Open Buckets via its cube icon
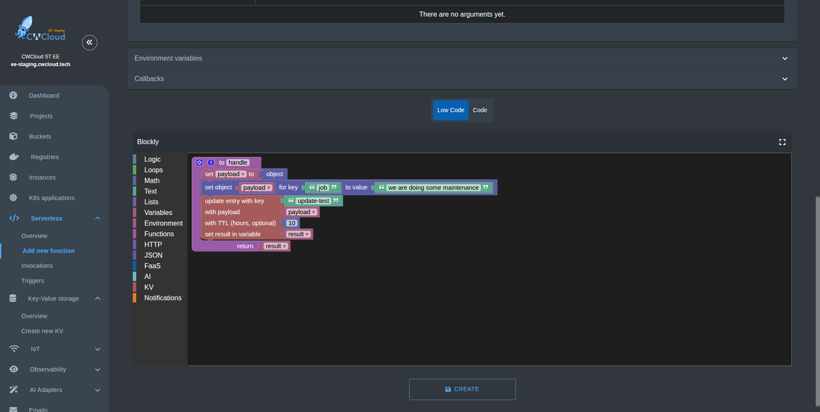Image resolution: width=820 pixels, height=412 pixels. pos(14,136)
